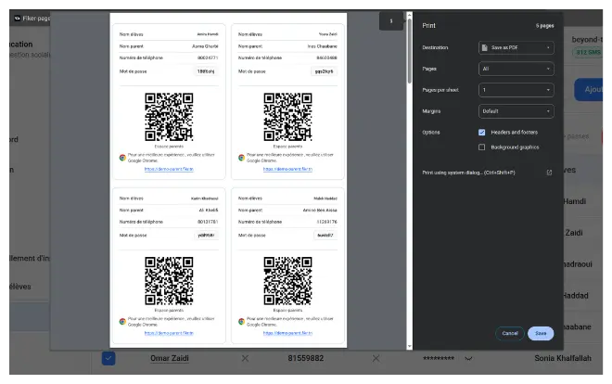
Task: Click the blue Ajouter button behind dialog
Action: 588,90
